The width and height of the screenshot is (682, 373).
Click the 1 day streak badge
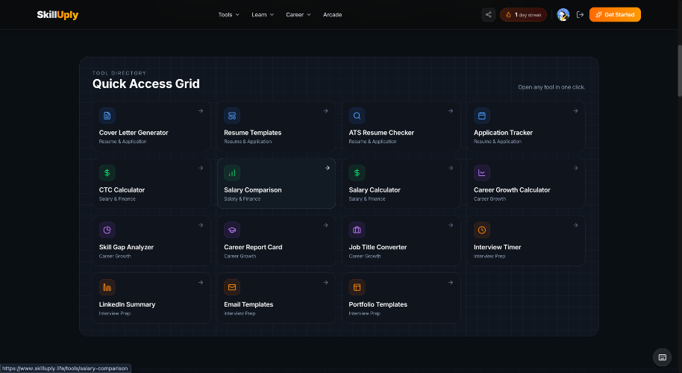click(523, 14)
